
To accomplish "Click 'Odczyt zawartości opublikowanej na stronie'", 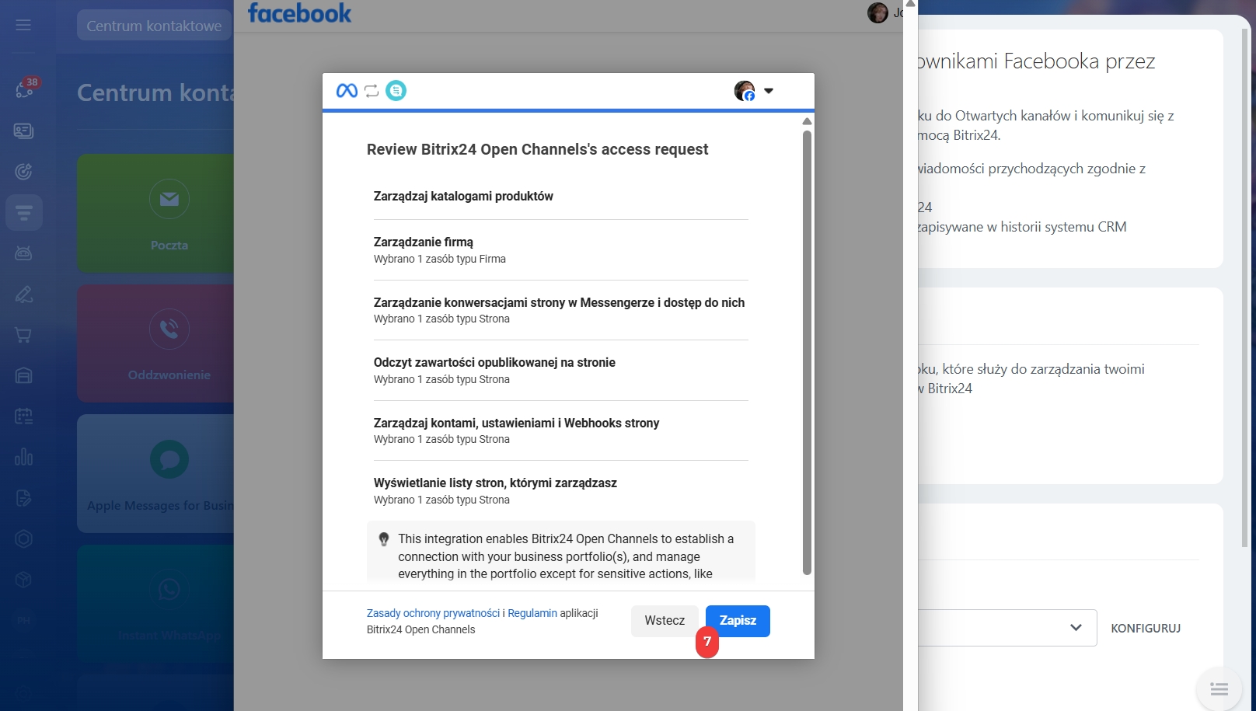I will coord(494,363).
